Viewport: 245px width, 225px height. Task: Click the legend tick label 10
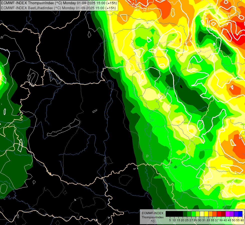point(174,220)
